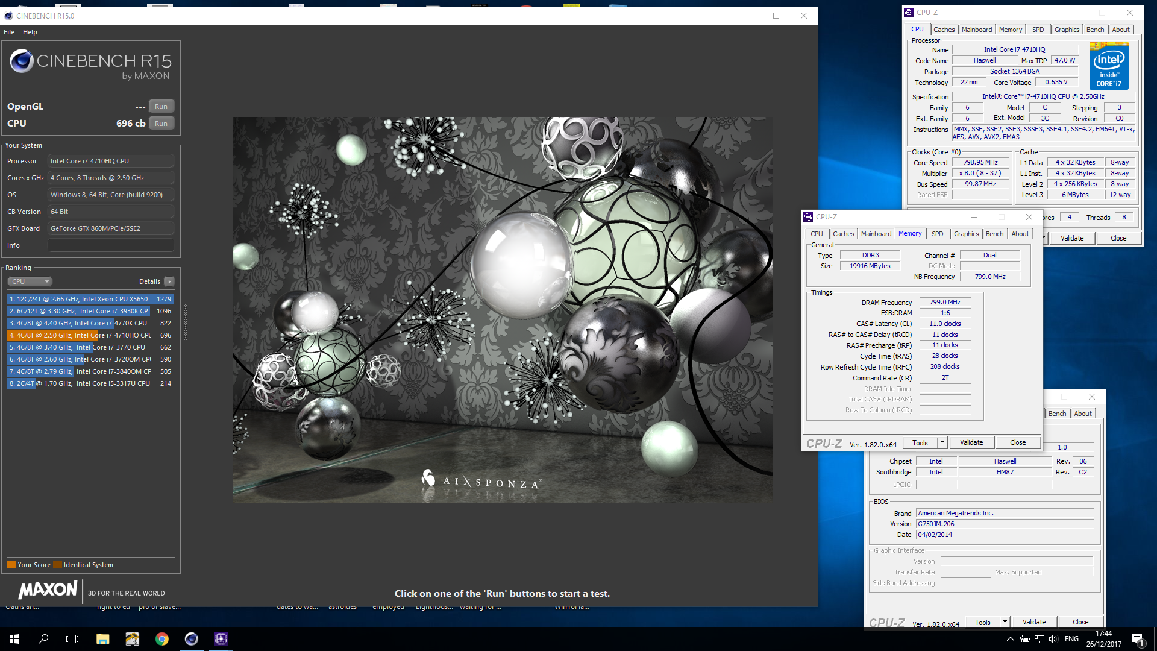This screenshot has width=1157, height=651.
Task: Select ranking entry Intel Xeon CPU X5650
Action: click(x=90, y=299)
